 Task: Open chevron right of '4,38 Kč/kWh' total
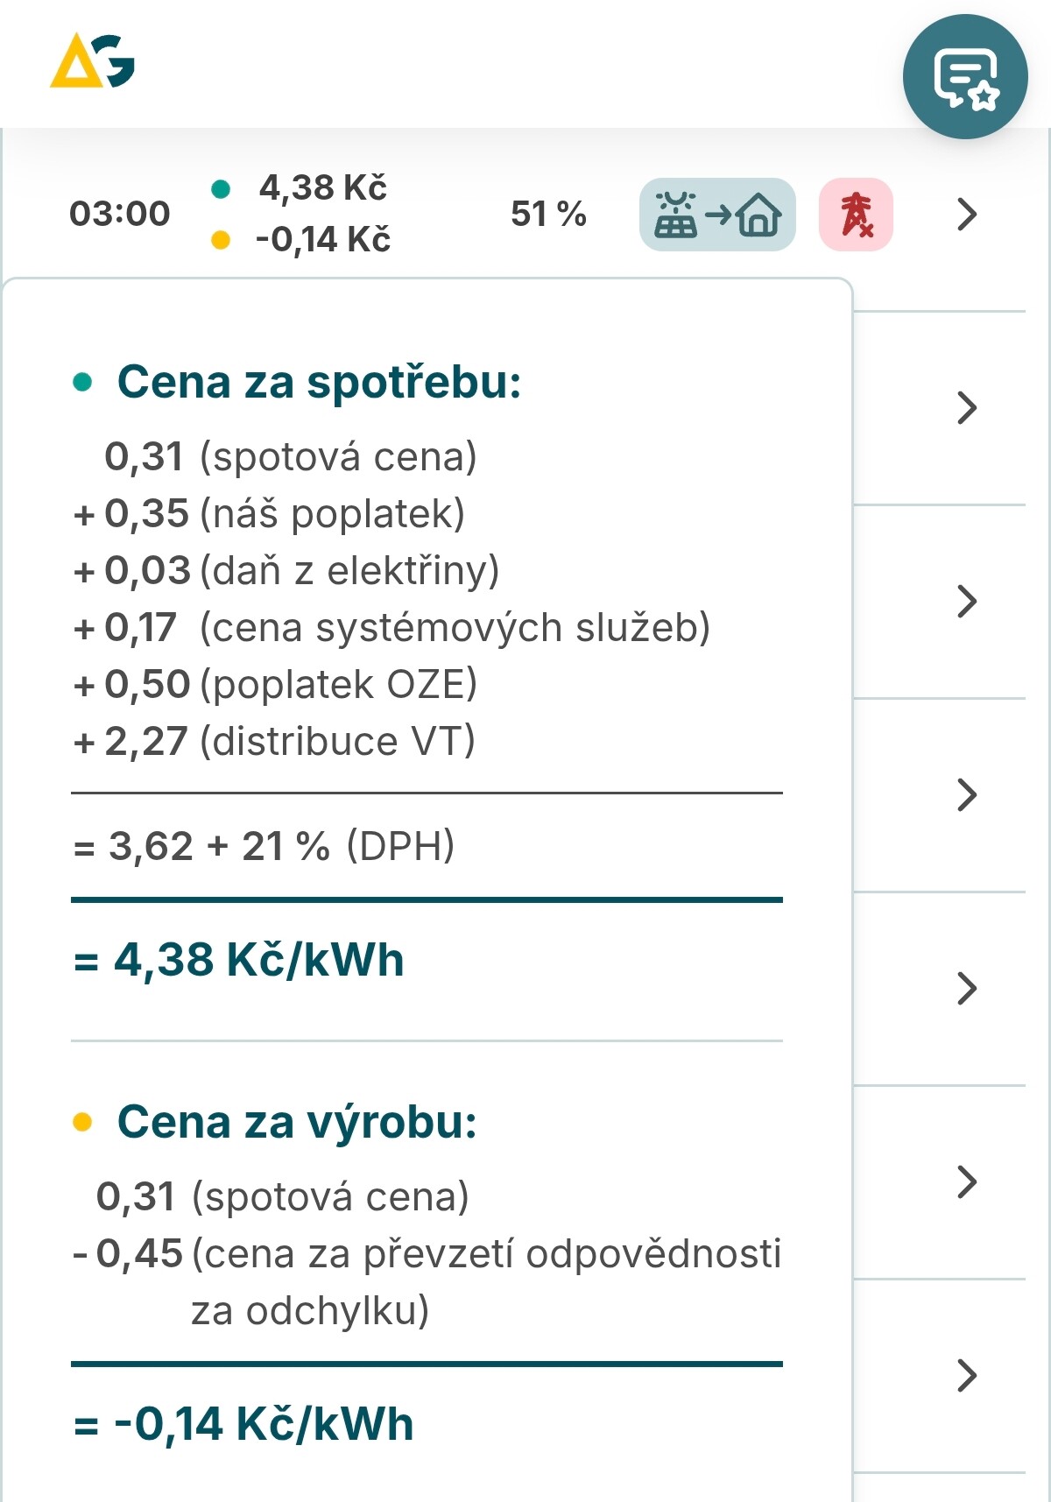[966, 988]
